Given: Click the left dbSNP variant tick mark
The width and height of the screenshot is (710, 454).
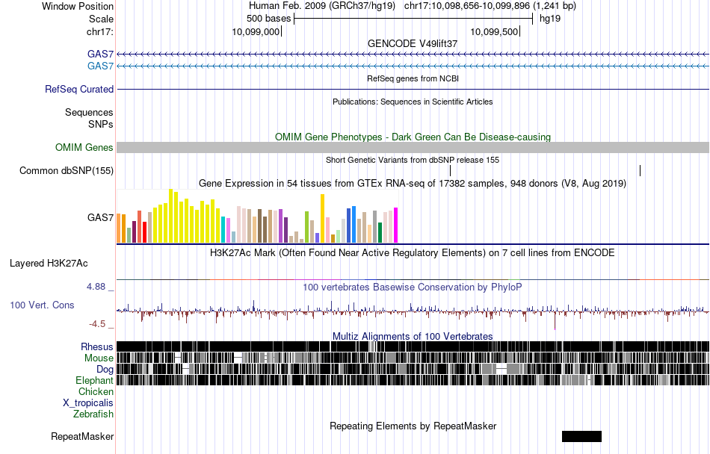Looking at the screenshot, I should click(x=451, y=170).
